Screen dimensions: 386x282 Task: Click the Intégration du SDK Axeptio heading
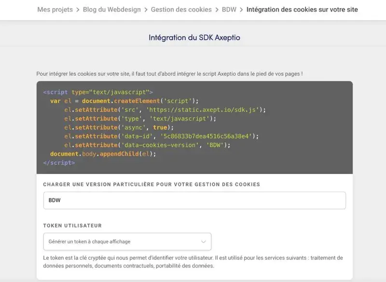click(x=194, y=38)
